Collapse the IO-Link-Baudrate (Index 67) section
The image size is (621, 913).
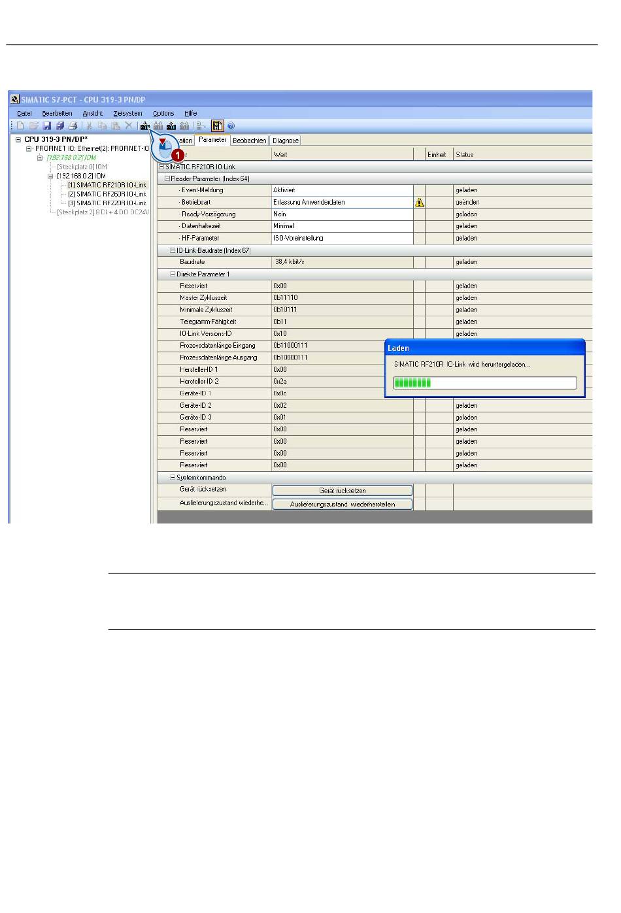click(x=173, y=250)
